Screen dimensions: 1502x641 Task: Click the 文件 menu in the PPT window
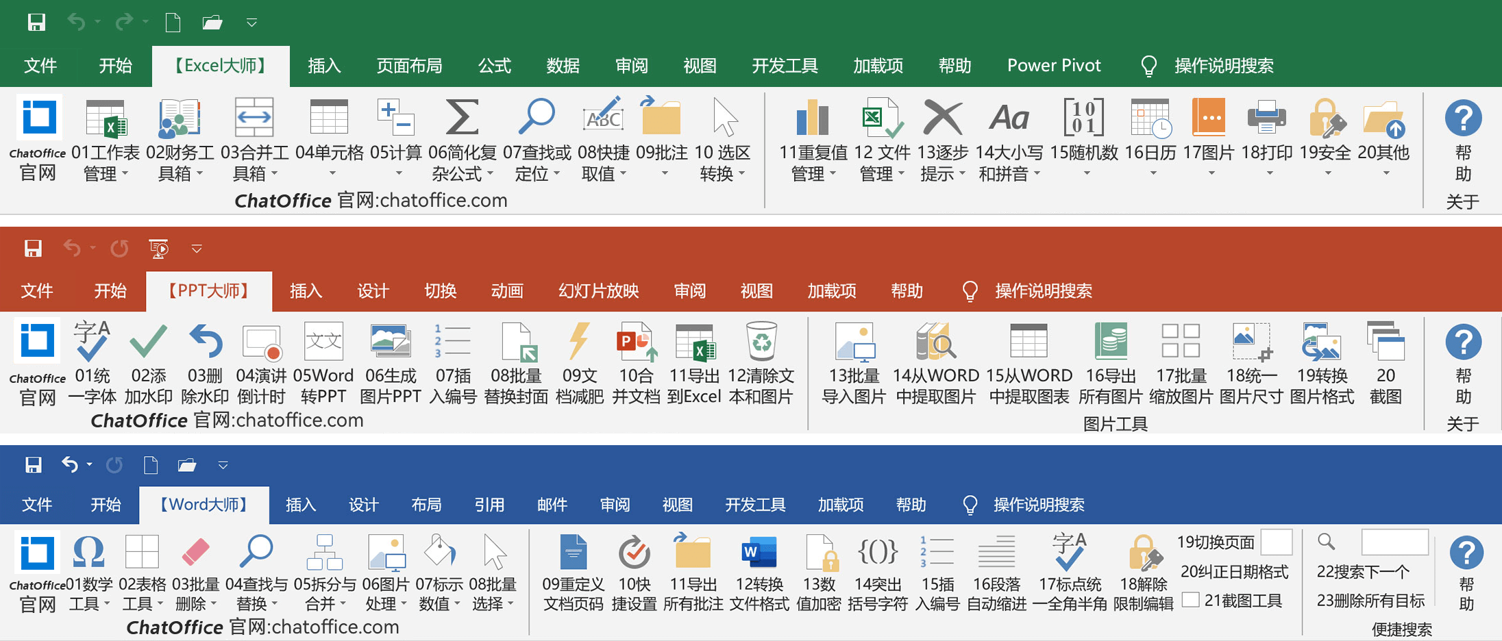(x=37, y=291)
